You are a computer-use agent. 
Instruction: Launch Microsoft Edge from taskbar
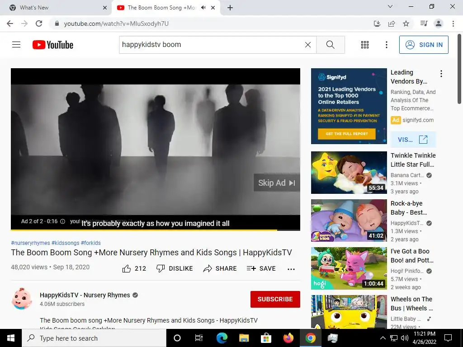(222, 338)
